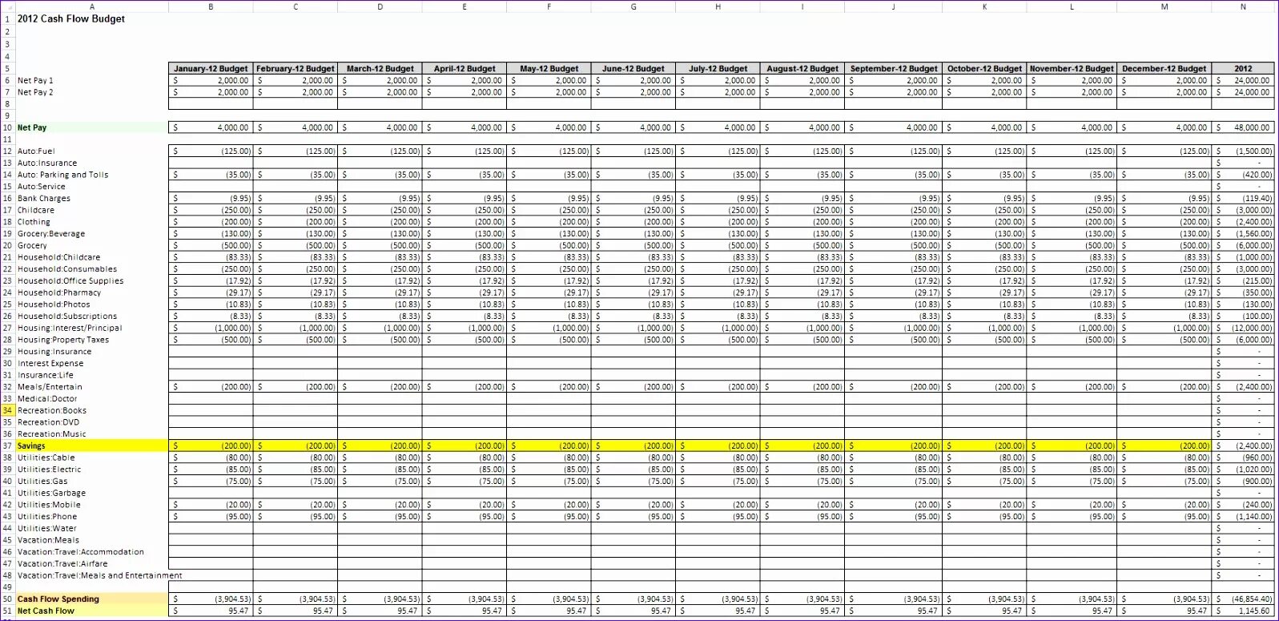Select the 'Auto:Fuel' category label
The height and width of the screenshot is (621, 1279).
36,151
